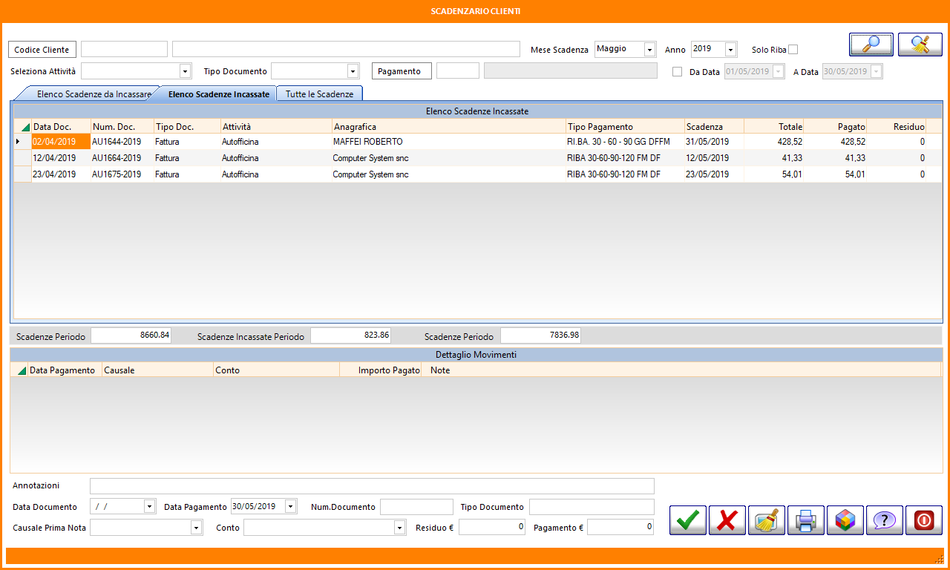Click the Num.Documento input field
This screenshot has height=570, width=950.
(416, 507)
